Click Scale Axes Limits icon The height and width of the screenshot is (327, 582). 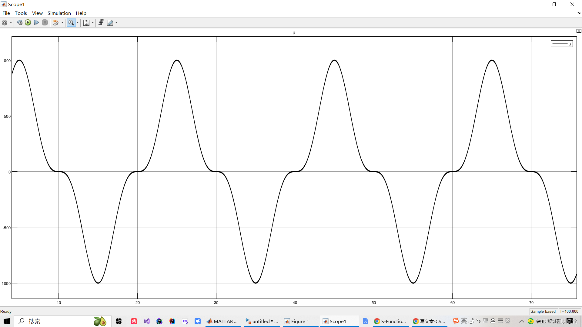tap(86, 23)
